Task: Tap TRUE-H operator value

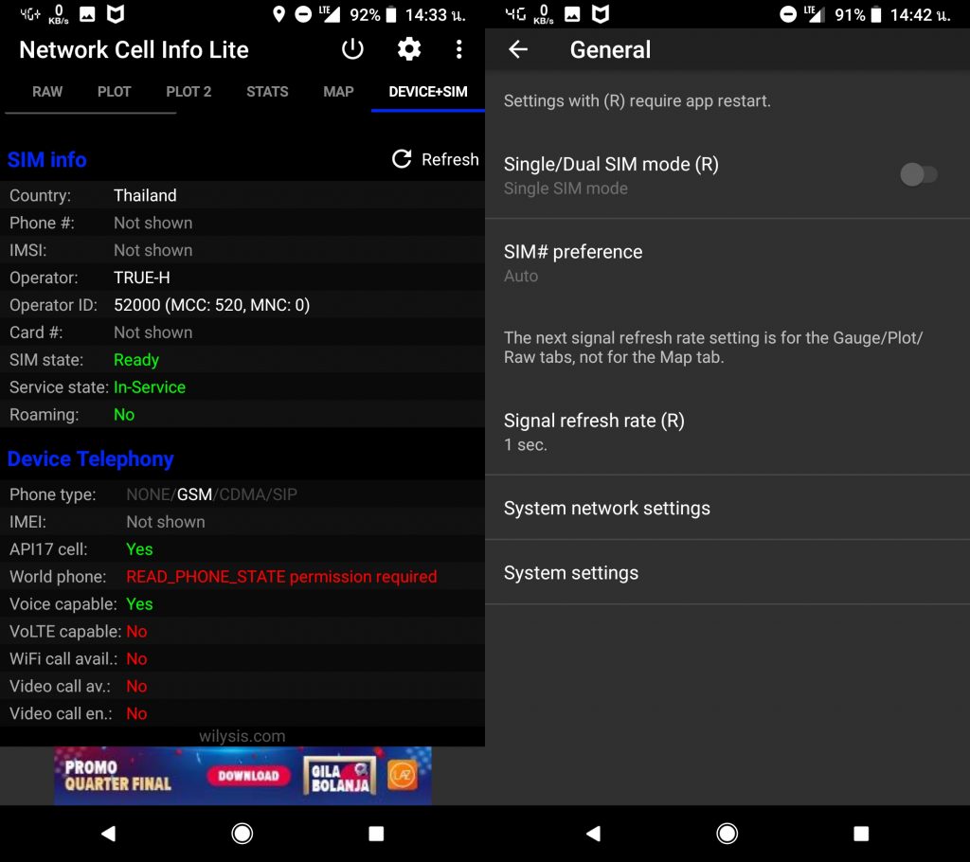Action: (142, 278)
